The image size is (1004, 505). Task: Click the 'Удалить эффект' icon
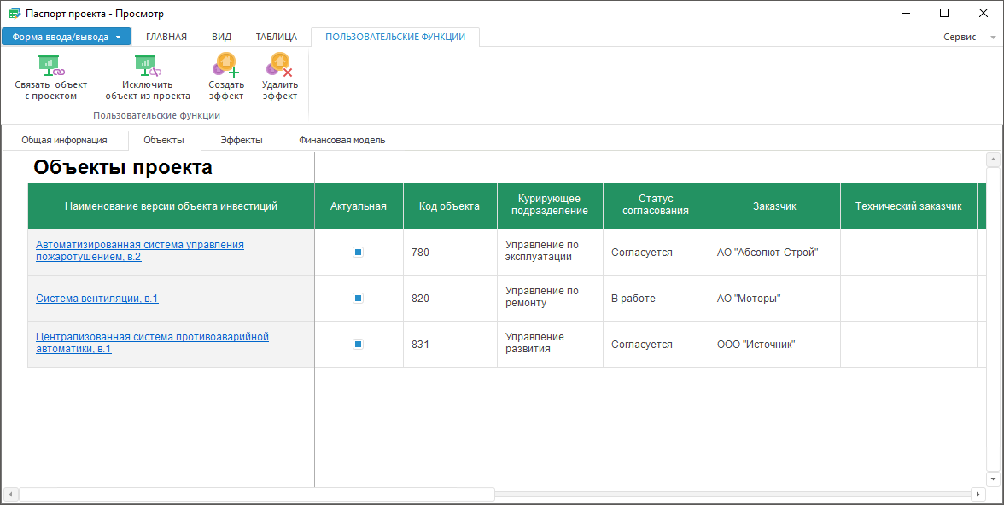point(280,66)
